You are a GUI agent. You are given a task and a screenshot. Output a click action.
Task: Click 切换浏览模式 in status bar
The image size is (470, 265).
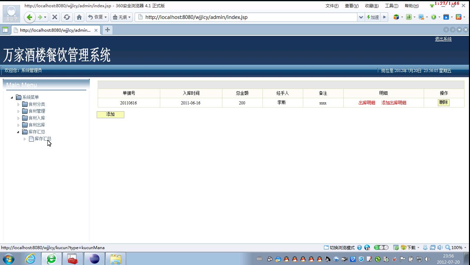[339, 248]
